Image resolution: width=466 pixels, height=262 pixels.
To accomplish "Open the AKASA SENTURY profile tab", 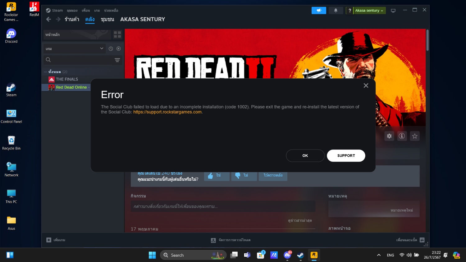I will tap(143, 19).
